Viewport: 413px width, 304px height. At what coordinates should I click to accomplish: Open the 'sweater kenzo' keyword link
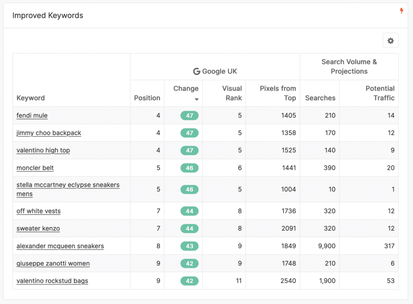(x=38, y=228)
